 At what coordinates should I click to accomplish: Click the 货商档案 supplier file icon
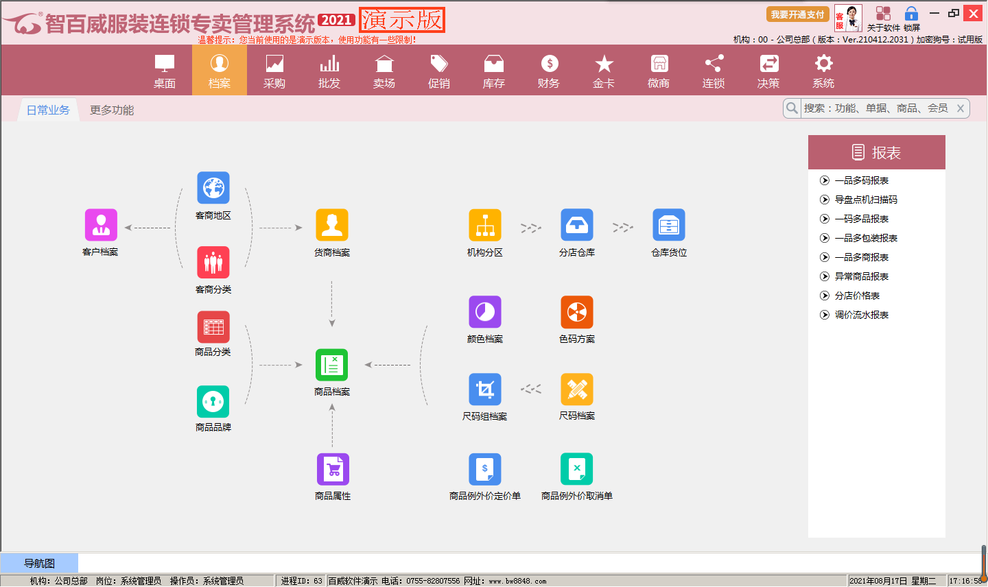[332, 226]
